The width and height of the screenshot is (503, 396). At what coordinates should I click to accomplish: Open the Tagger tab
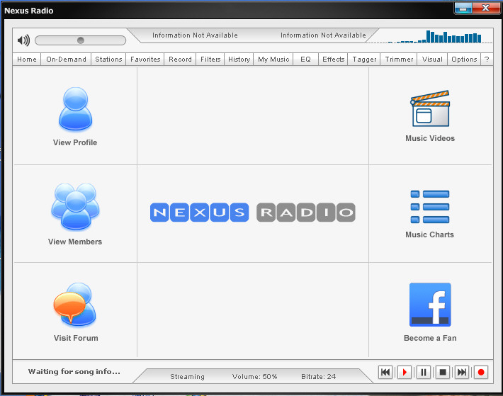tap(364, 60)
